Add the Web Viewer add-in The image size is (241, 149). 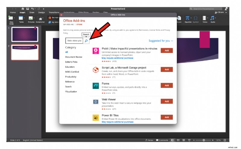167,101
